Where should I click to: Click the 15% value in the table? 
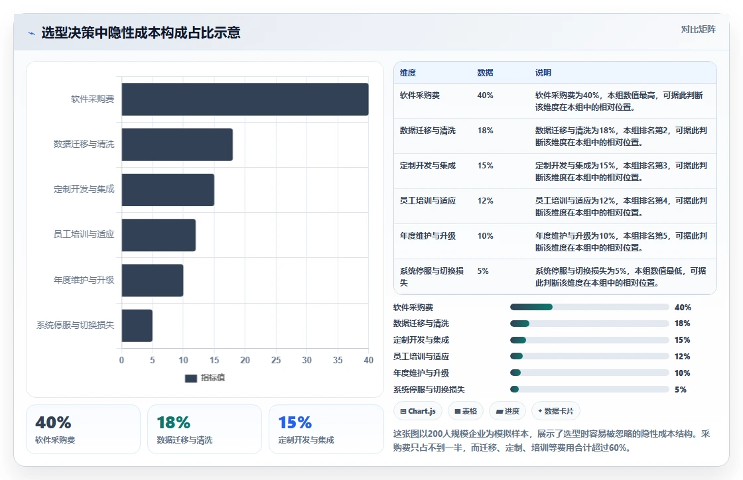pos(485,165)
